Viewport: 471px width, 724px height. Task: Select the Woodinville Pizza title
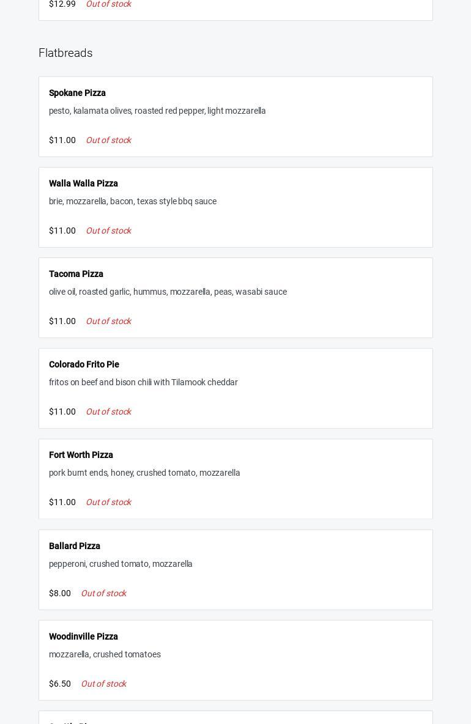(x=83, y=637)
